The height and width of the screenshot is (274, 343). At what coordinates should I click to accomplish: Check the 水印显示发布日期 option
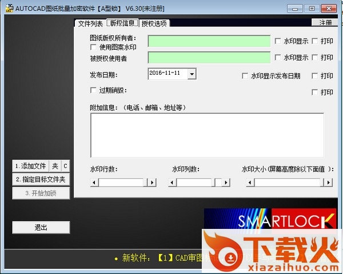(245, 76)
